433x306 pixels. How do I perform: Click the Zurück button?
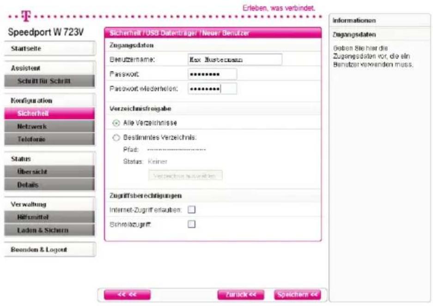[240, 295]
